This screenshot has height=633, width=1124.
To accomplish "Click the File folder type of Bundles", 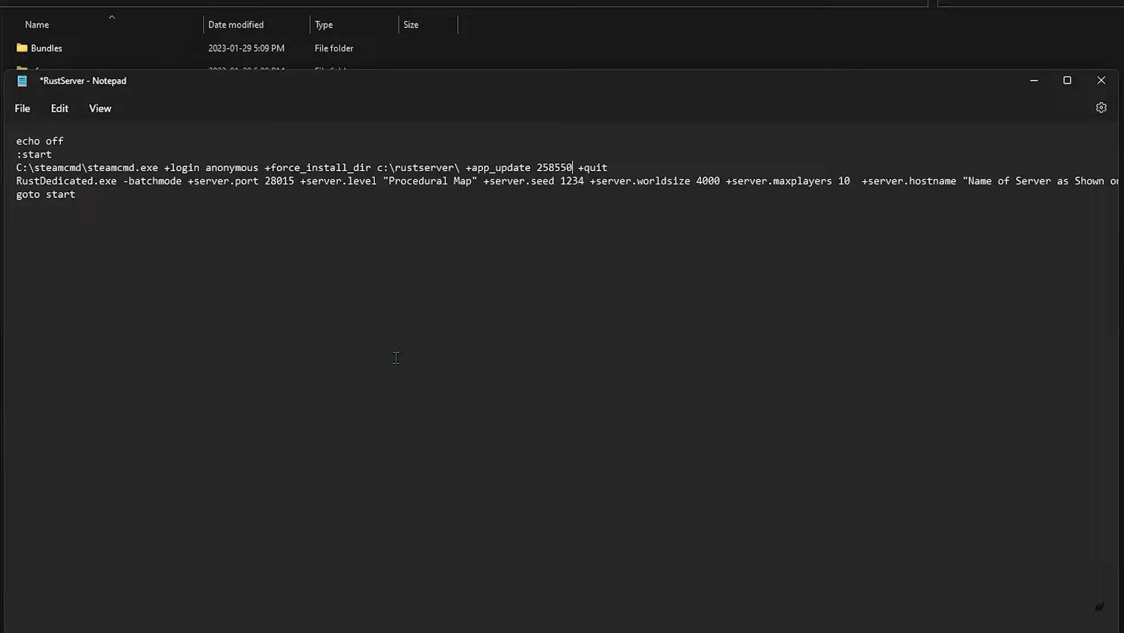I will [x=334, y=48].
